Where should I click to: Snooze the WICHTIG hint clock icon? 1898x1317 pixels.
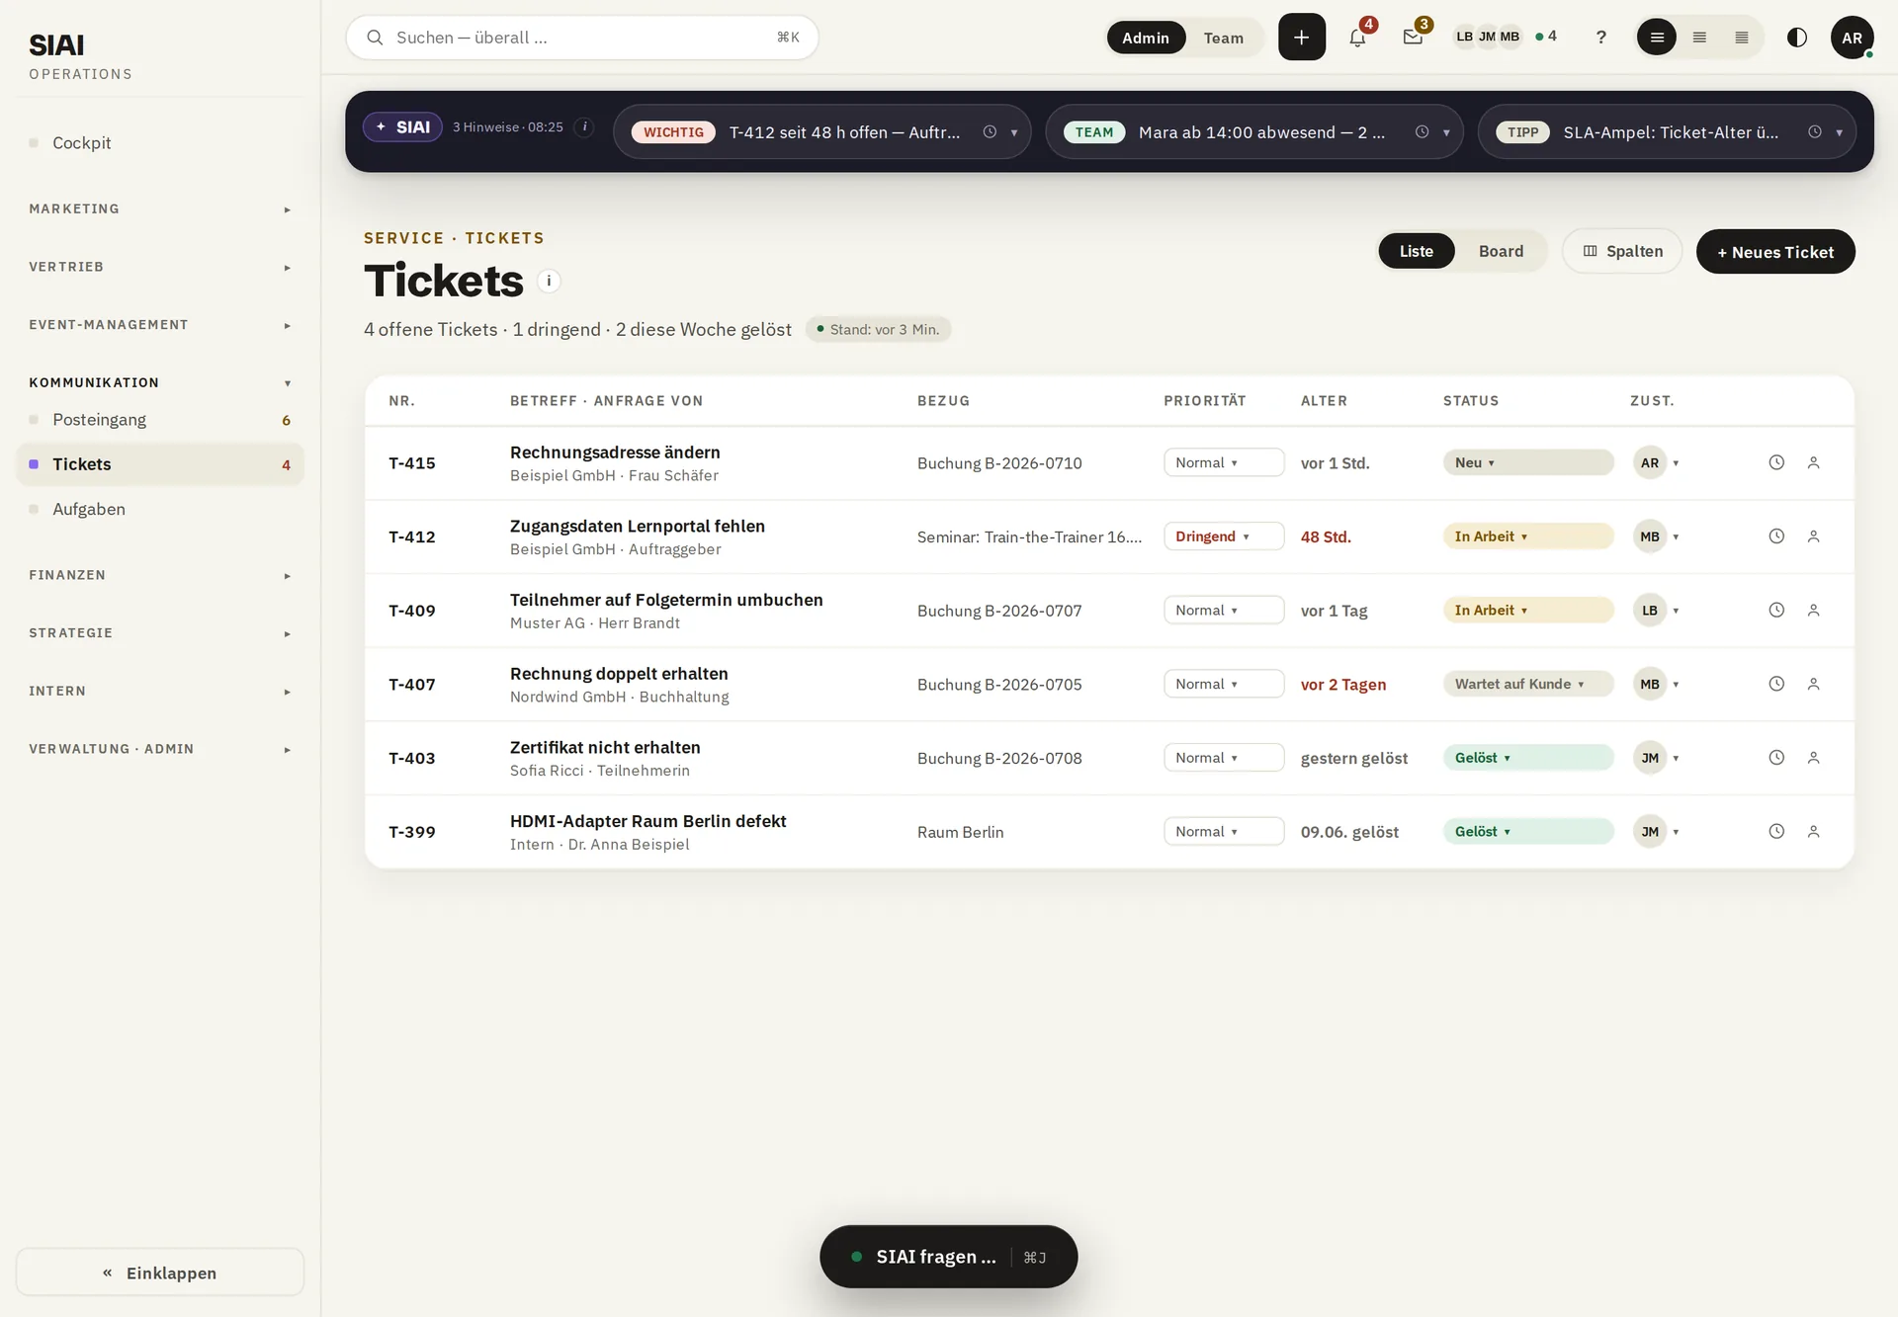coord(990,132)
